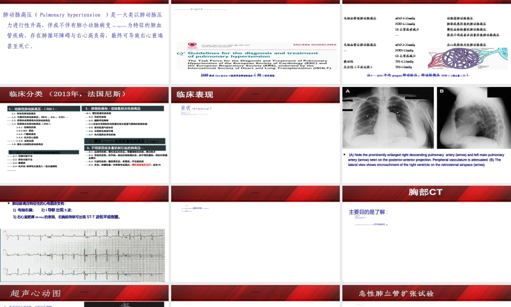Click the red ESC/ERS GUIDELINES label
The height and width of the screenshot is (307, 511).
(315, 45)
